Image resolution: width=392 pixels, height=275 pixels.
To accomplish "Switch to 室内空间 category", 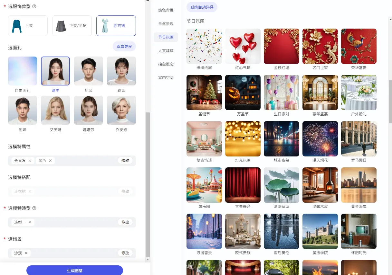I will click(166, 78).
